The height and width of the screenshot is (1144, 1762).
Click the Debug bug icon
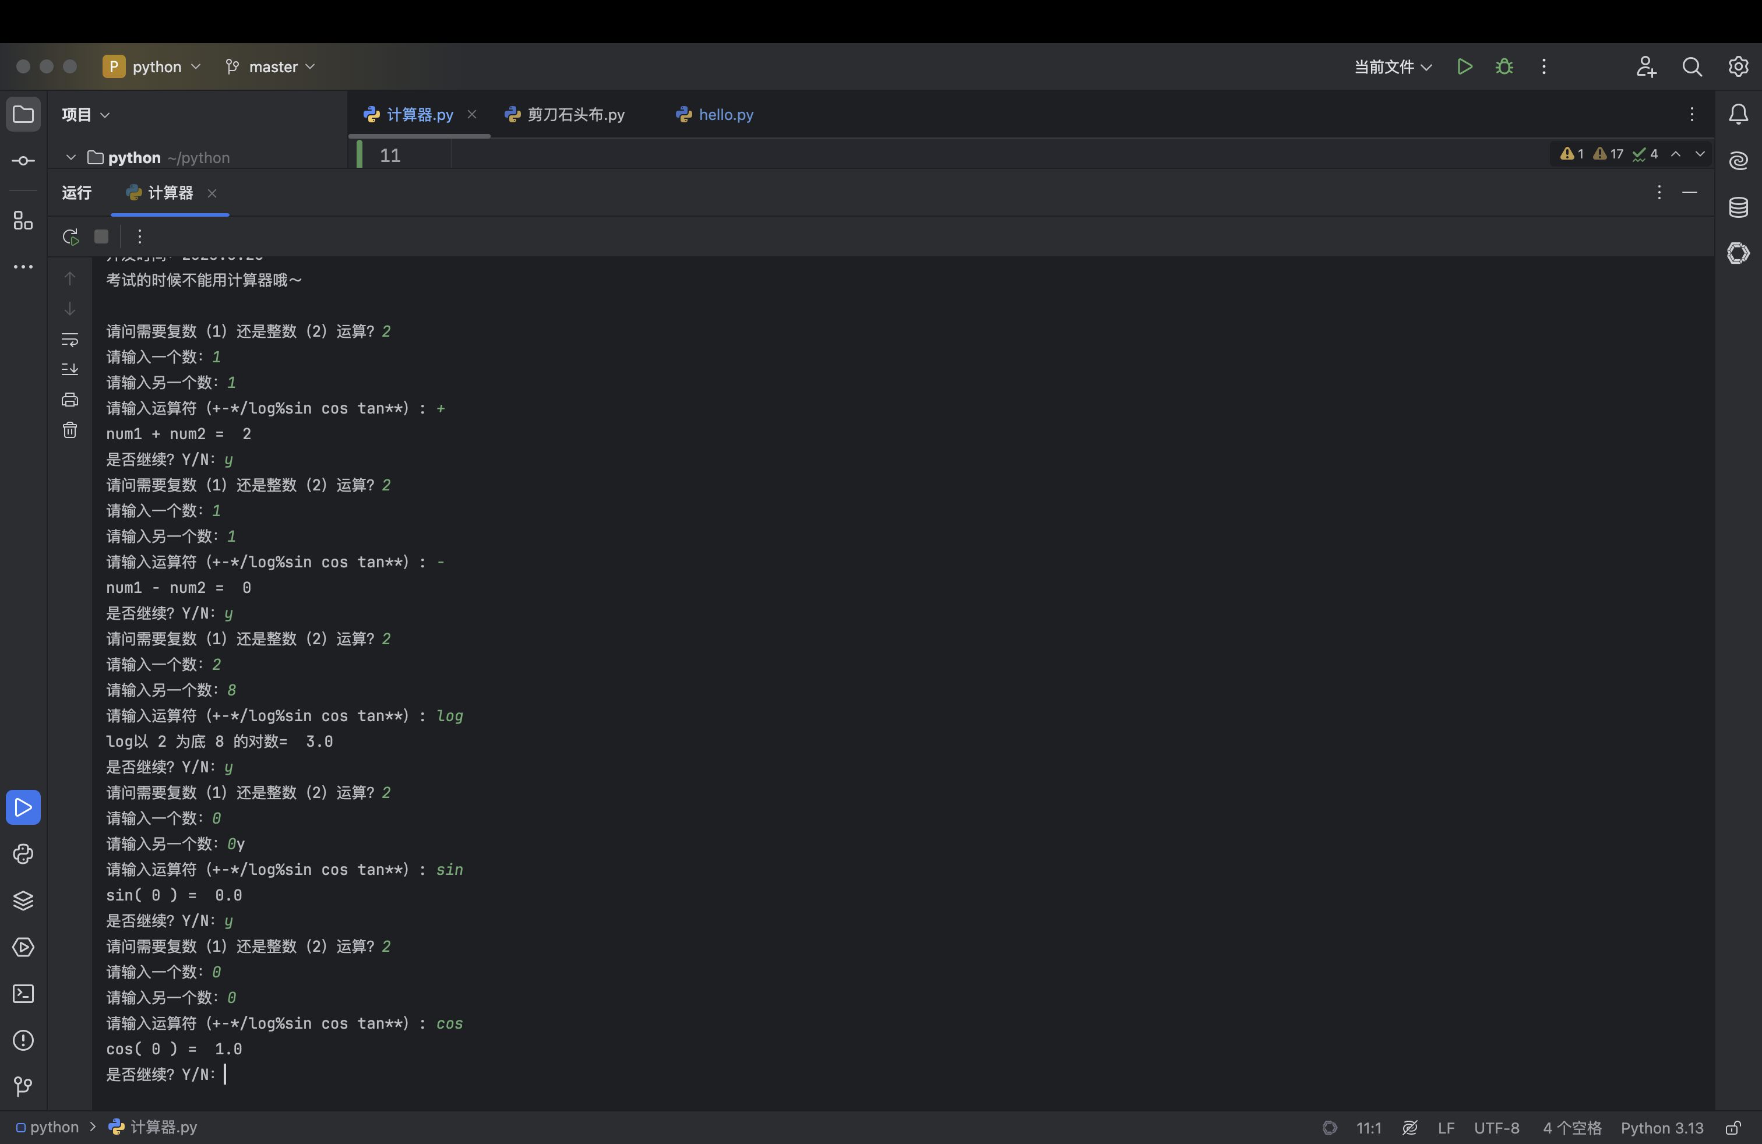click(1504, 66)
